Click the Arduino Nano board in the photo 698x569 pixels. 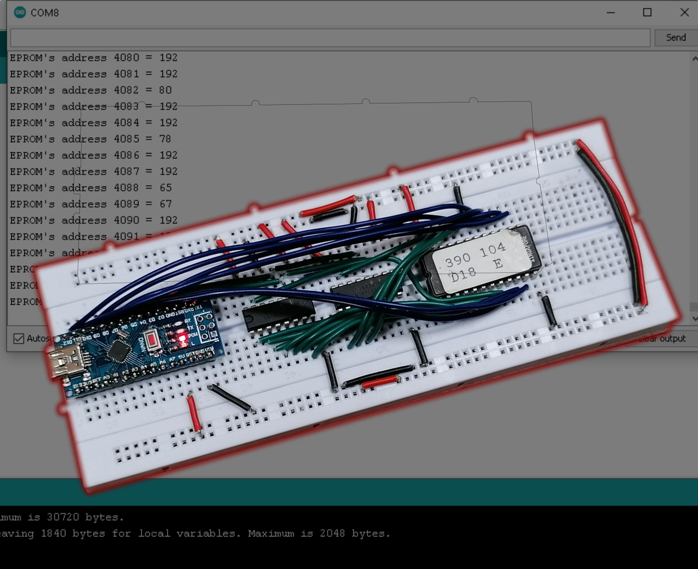139,350
